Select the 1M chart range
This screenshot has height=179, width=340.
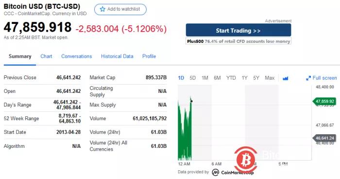[205, 78]
